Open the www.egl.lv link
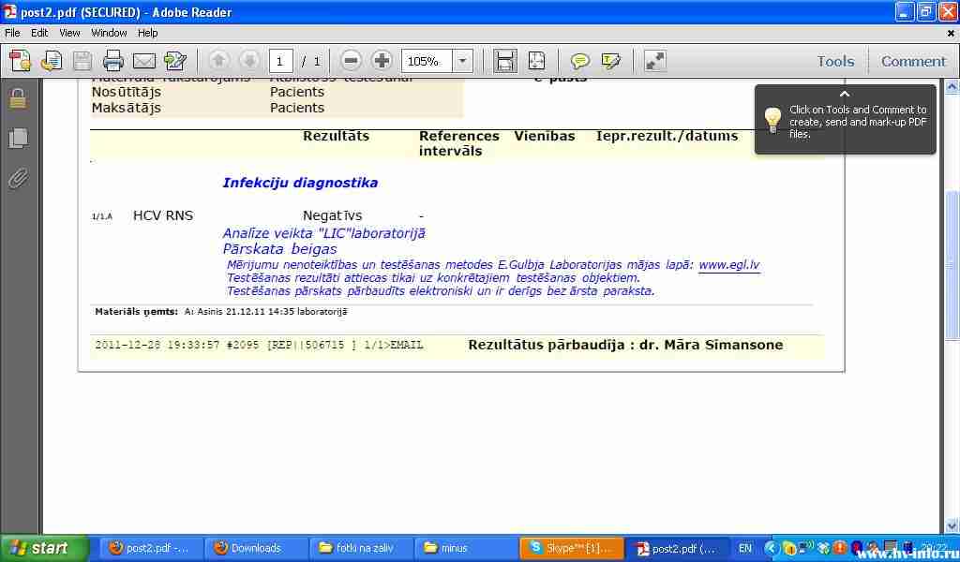Image resolution: width=960 pixels, height=562 pixels. 729,265
